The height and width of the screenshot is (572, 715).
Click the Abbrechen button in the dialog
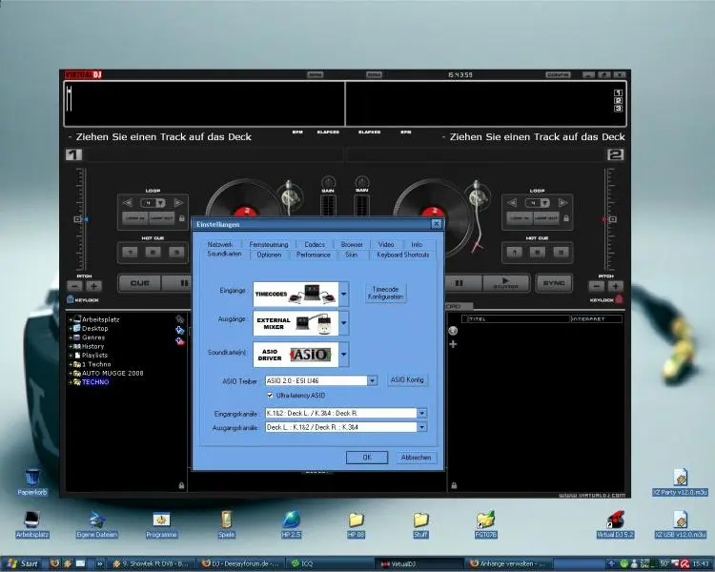tap(415, 458)
